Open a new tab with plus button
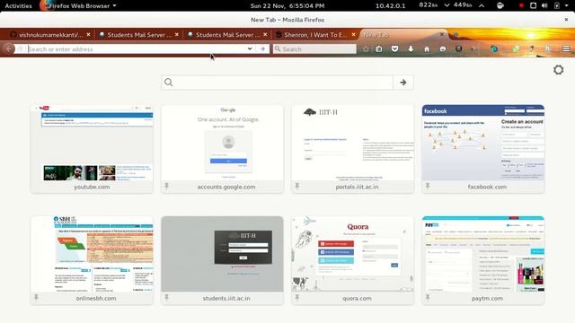575x323 pixels. click(456, 34)
